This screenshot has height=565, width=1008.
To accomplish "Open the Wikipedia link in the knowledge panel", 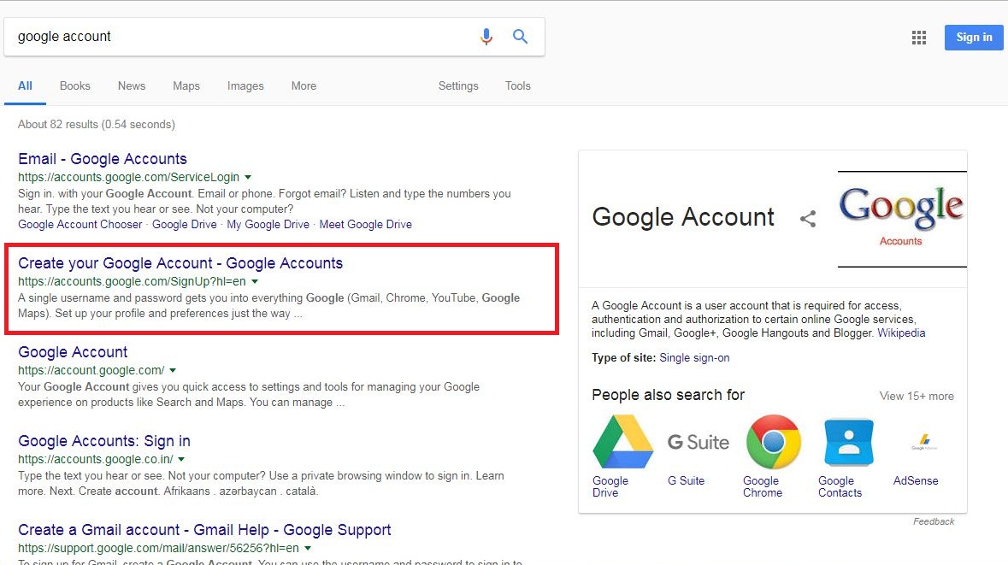I will pos(901,333).
